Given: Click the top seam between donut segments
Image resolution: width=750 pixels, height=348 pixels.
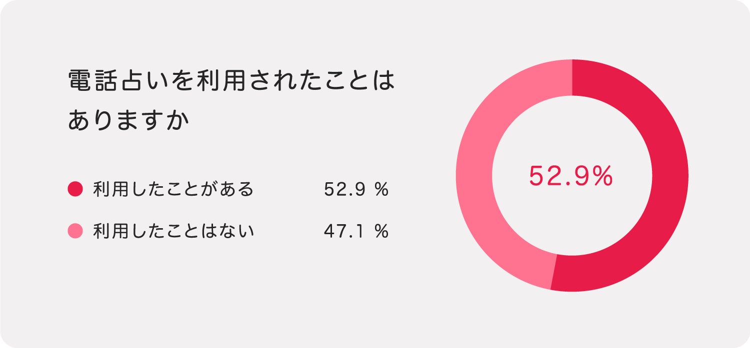Looking at the screenshot, I should (x=572, y=77).
